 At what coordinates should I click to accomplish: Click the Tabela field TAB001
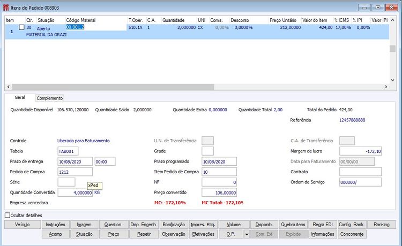coord(68,151)
